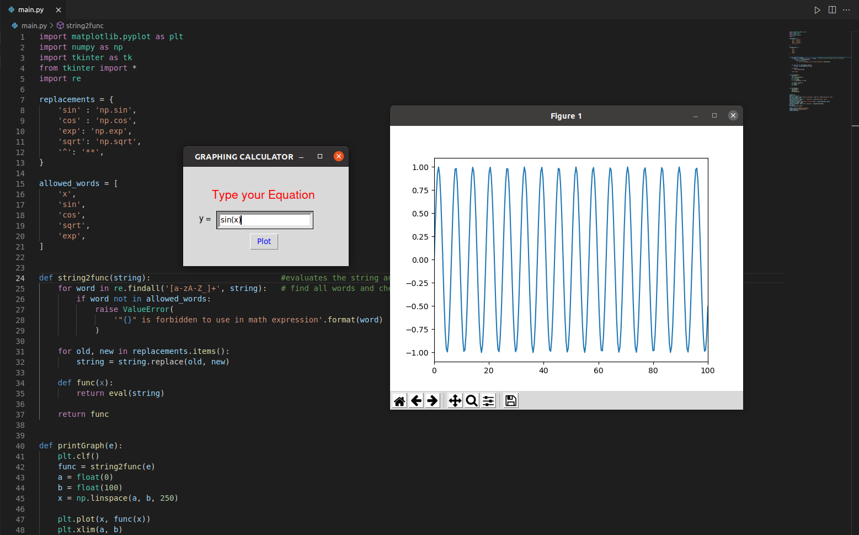This screenshot has width=859, height=535.
Task: Click the Forward arrow on plot toolbar
Action: pyautogui.click(x=433, y=400)
